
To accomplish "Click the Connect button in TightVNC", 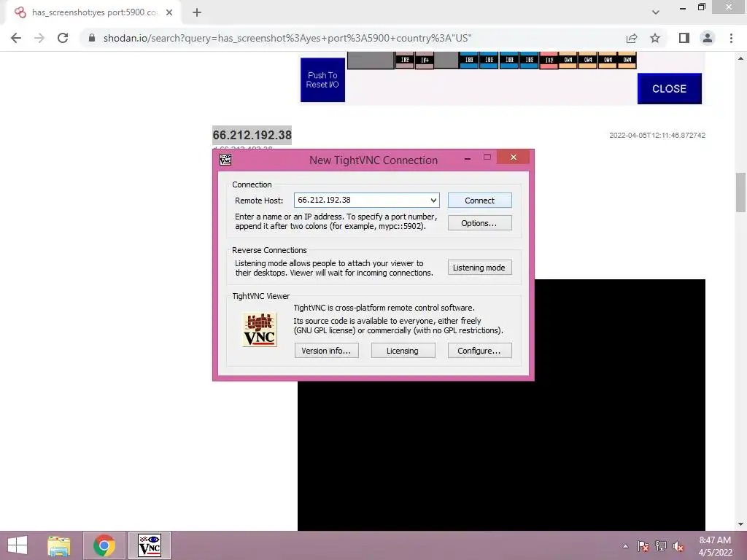I will (480, 201).
